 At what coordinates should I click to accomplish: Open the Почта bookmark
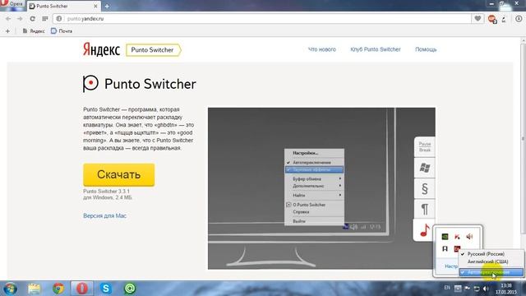click(62, 31)
